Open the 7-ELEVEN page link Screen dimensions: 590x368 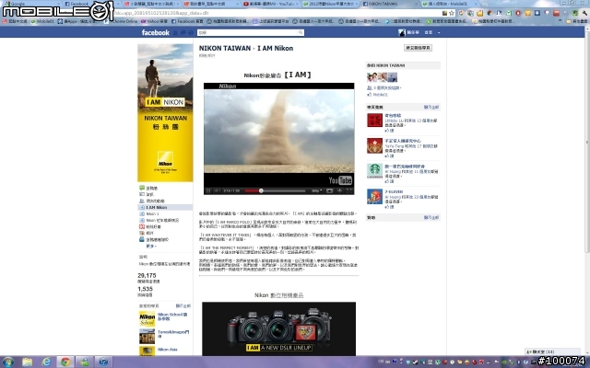pos(394,191)
